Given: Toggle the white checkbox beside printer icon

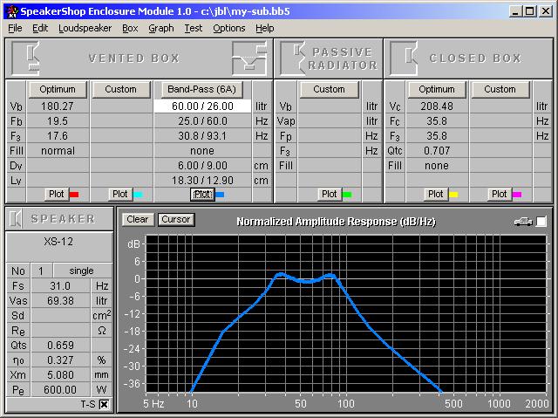Looking at the screenshot, I should (541, 222).
